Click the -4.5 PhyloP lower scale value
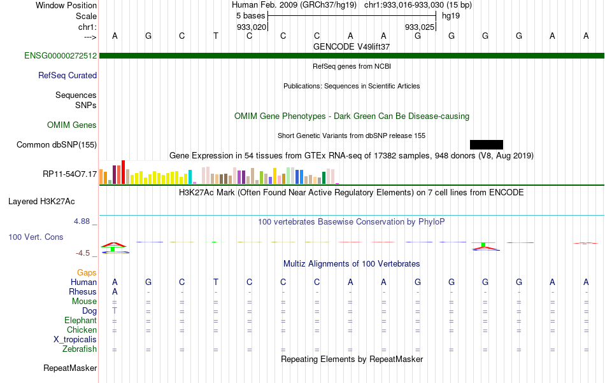The height and width of the screenshot is (383, 605). click(x=83, y=253)
